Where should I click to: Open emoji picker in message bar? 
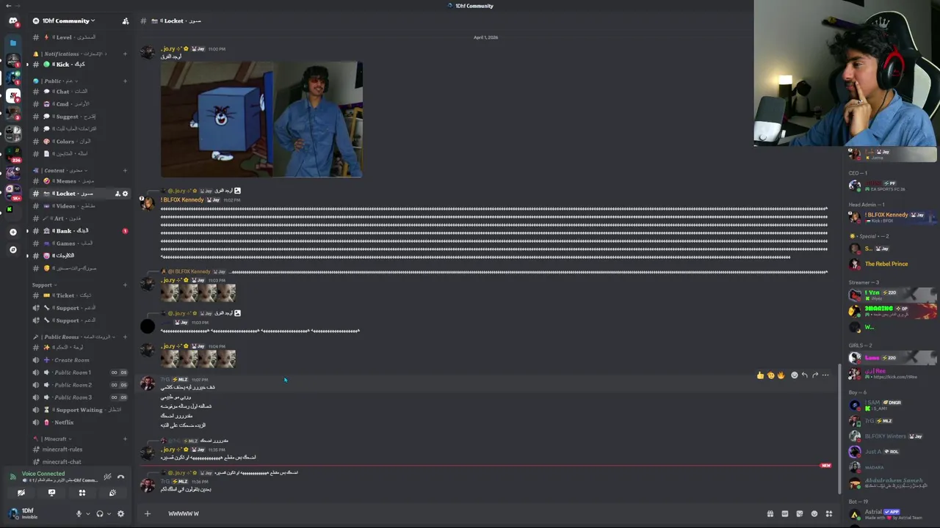[x=814, y=513]
